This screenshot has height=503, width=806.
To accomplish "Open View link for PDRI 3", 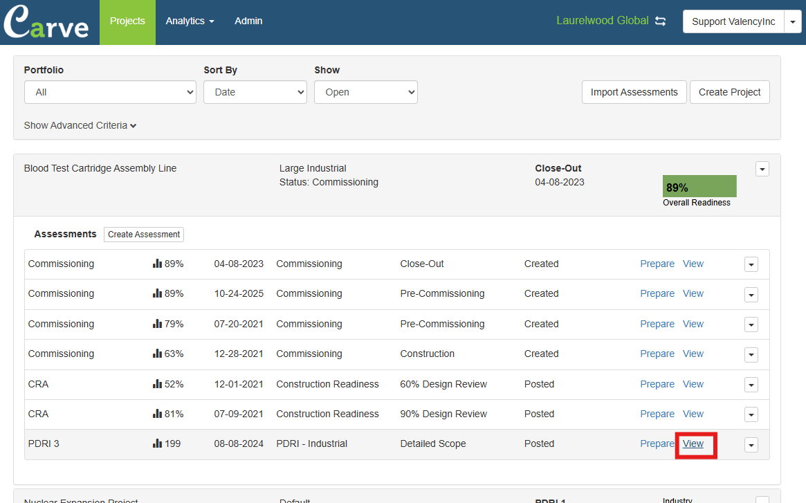I will pyautogui.click(x=693, y=444).
